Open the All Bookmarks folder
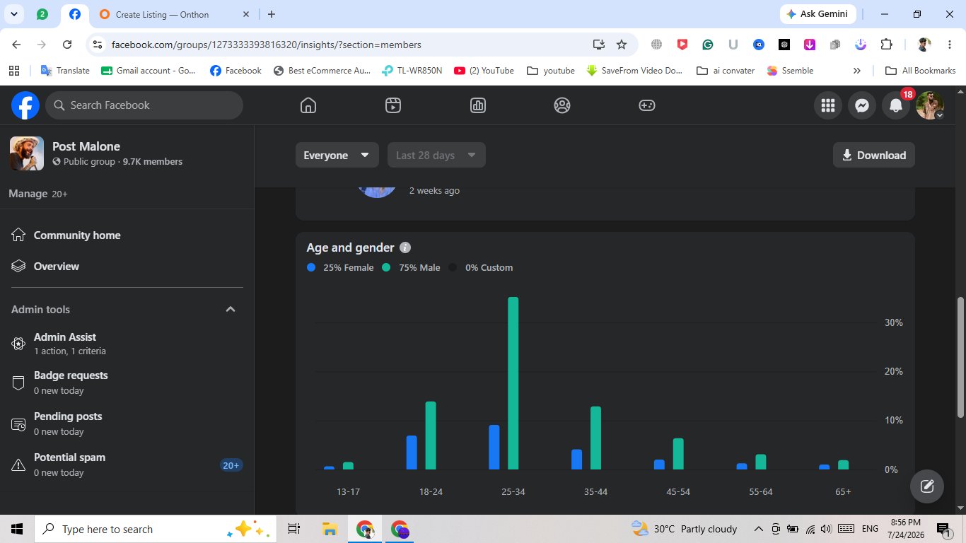966x543 pixels. click(x=920, y=71)
